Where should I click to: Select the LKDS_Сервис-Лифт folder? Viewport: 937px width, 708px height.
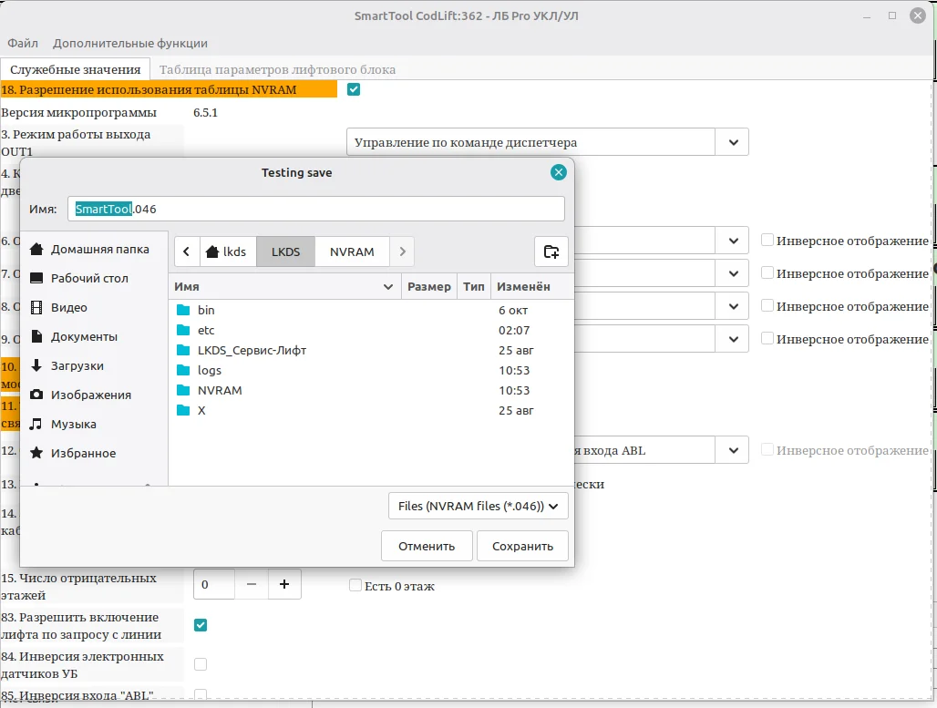370,351
